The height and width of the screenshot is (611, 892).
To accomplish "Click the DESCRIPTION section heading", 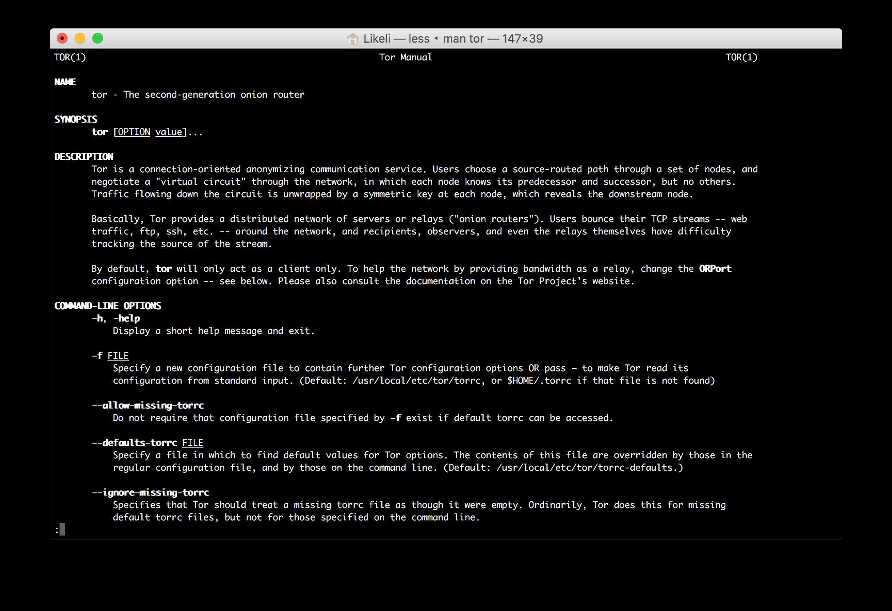I will point(84,157).
